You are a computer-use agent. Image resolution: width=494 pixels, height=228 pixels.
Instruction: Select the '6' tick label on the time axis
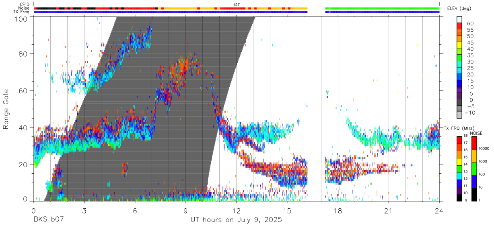135,211
